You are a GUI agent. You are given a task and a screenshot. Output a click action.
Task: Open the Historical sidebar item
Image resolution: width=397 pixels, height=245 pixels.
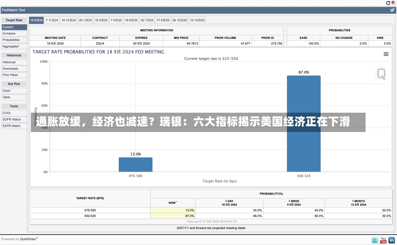point(14,62)
